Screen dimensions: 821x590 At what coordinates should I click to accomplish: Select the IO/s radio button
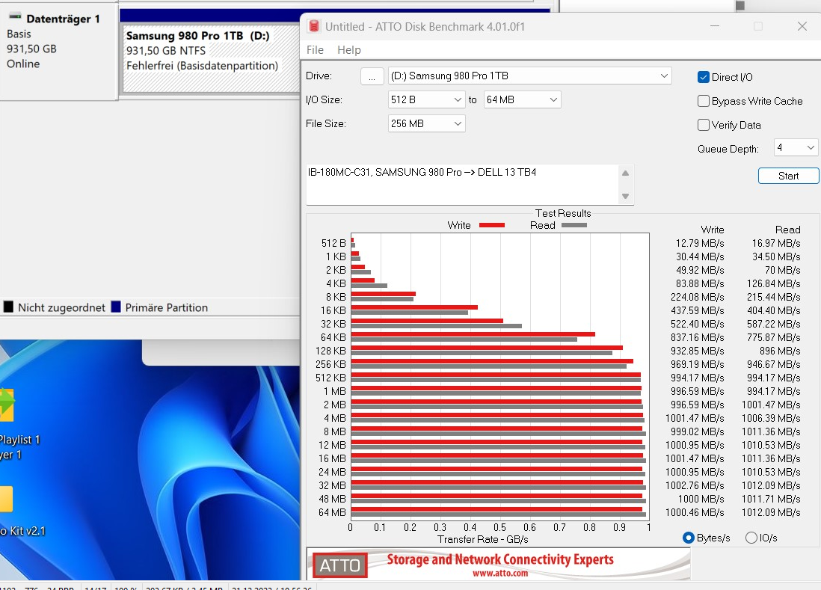click(x=751, y=538)
